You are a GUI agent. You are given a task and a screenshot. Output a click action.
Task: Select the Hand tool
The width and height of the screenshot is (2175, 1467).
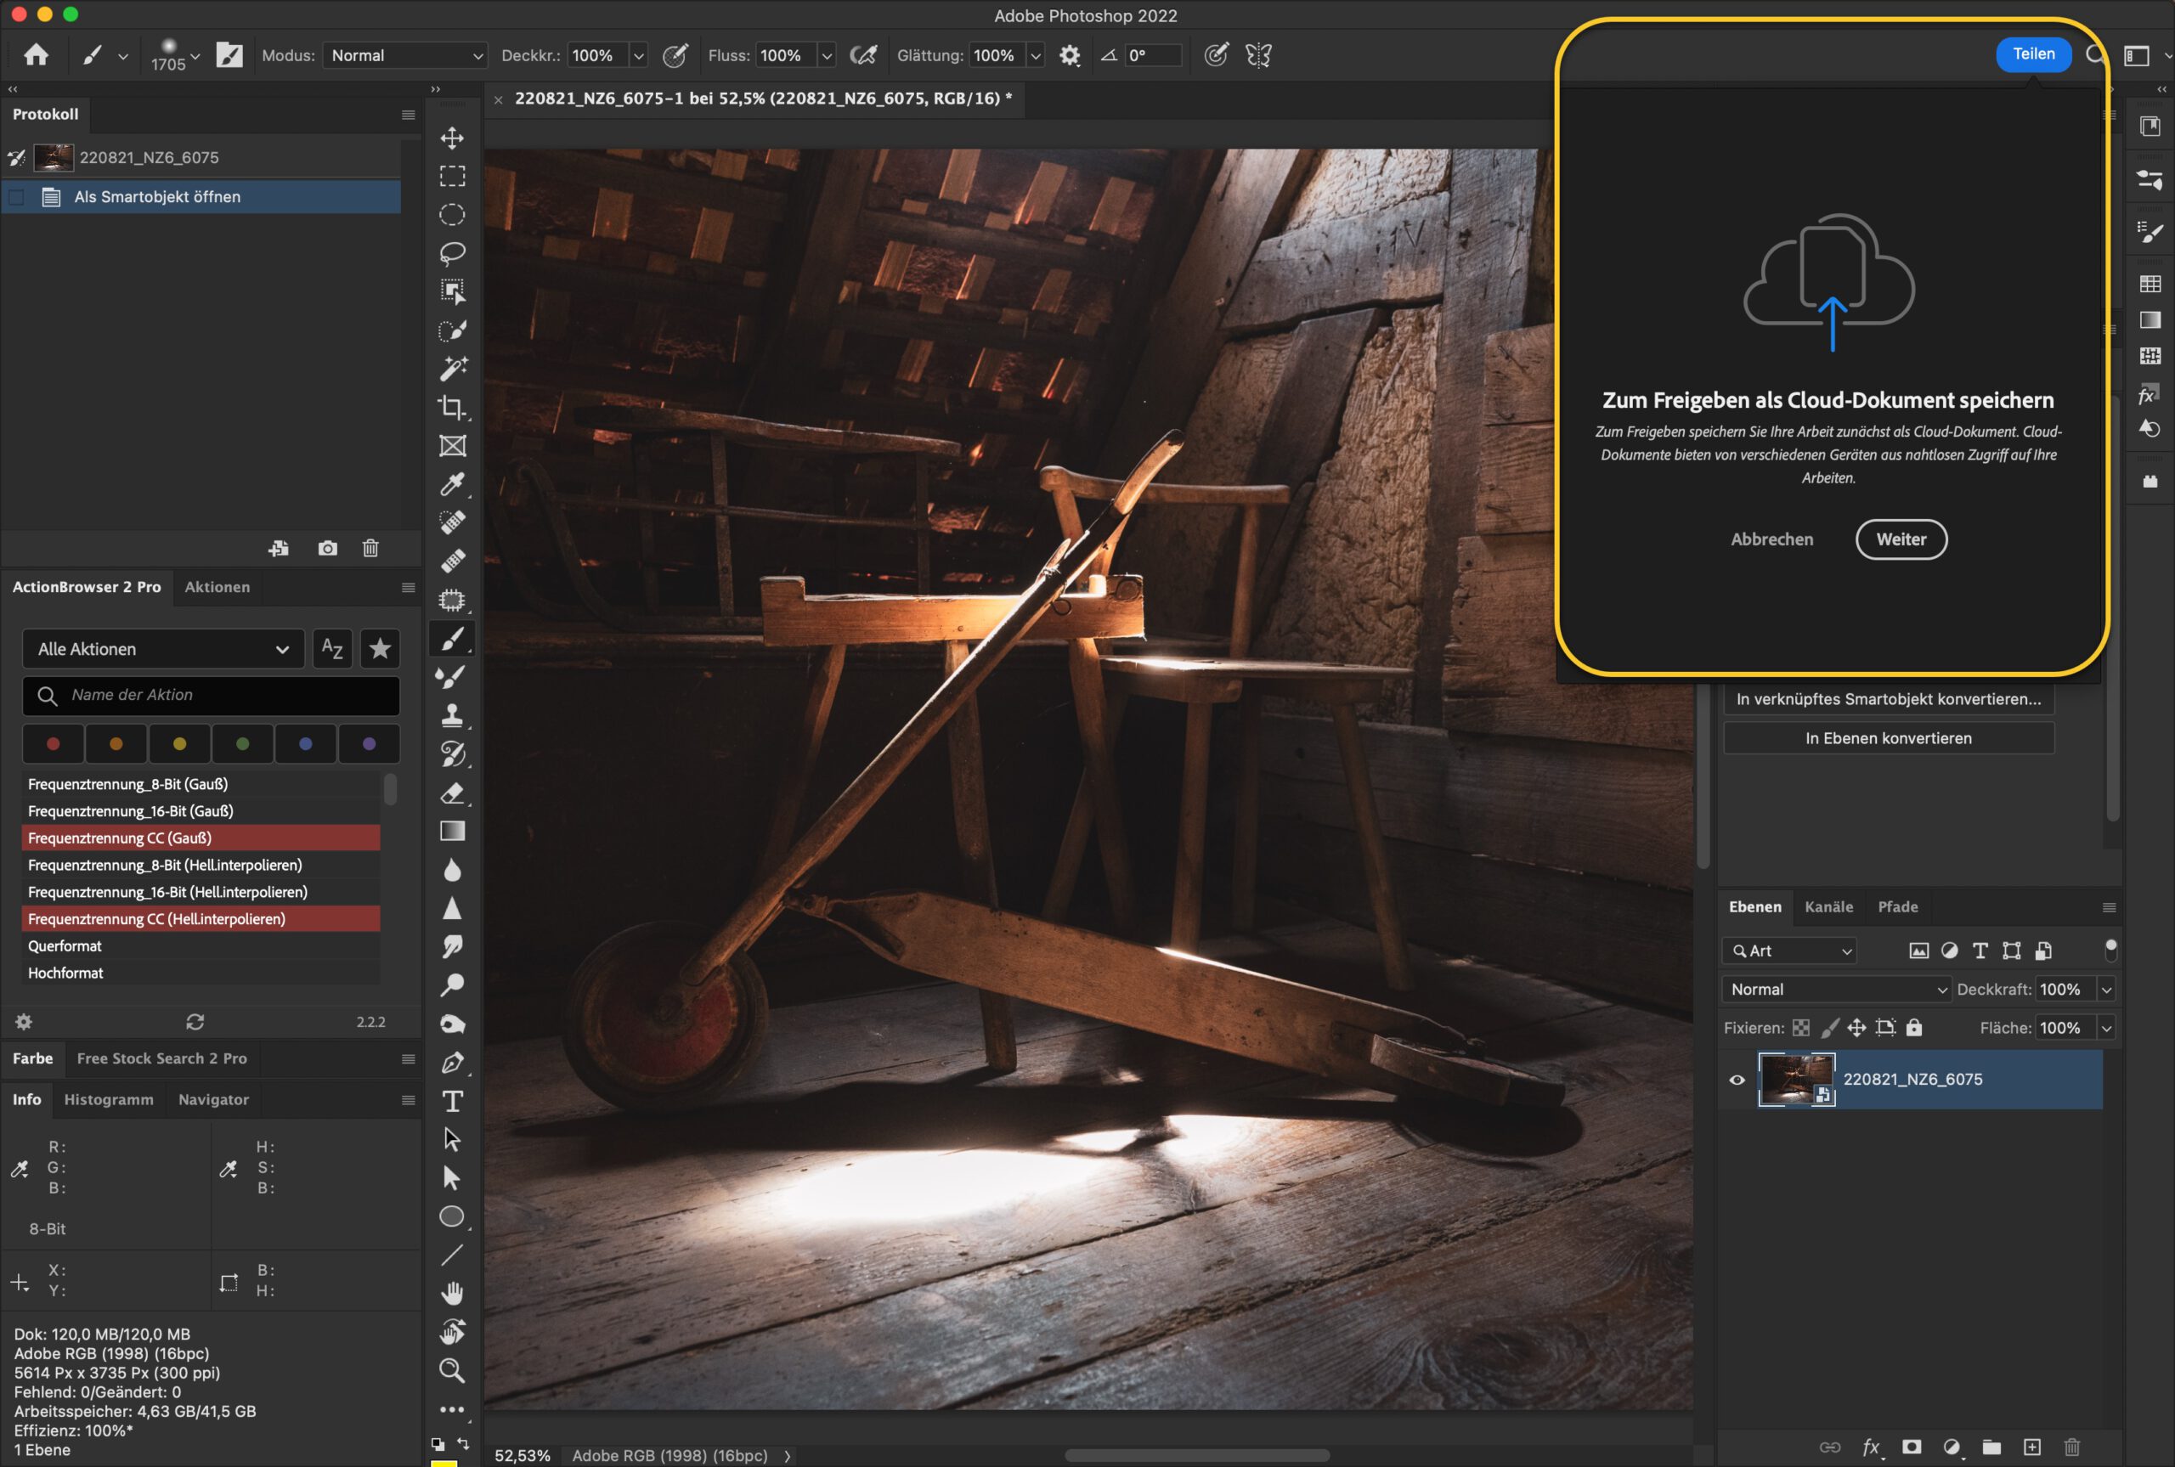point(452,1293)
